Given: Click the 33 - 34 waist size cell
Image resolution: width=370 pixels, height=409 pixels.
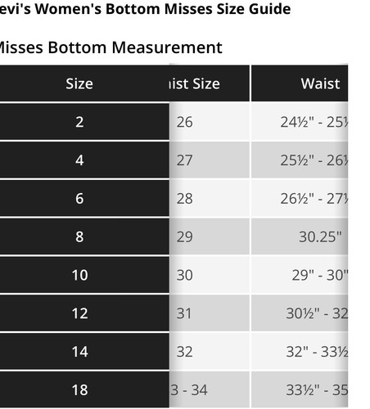Looking at the screenshot, I should 210,389.
